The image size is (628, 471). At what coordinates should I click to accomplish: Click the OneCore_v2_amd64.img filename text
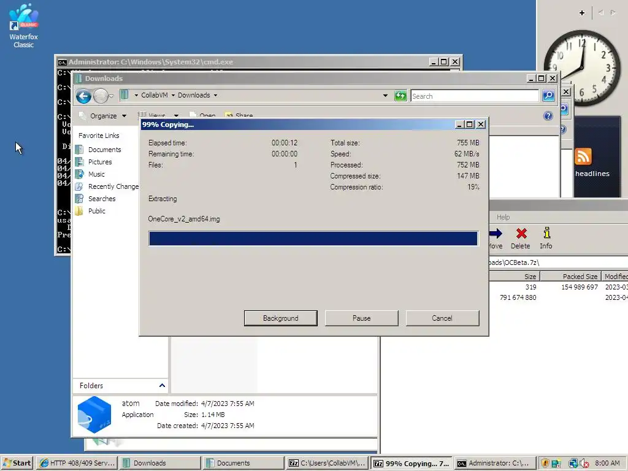click(184, 219)
